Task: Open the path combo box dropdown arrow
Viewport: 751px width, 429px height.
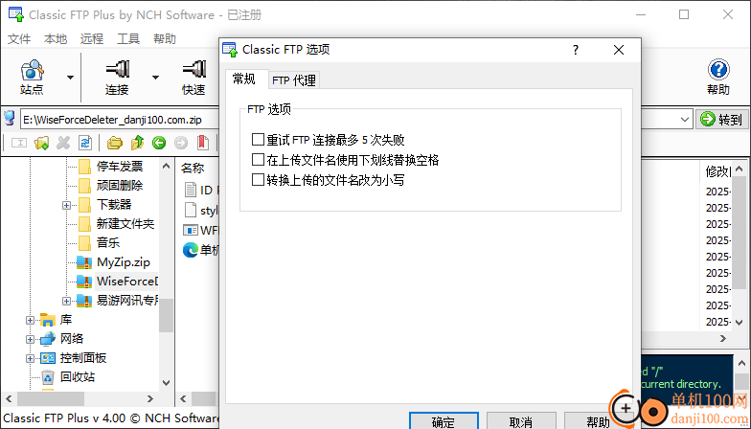Action: tap(685, 119)
